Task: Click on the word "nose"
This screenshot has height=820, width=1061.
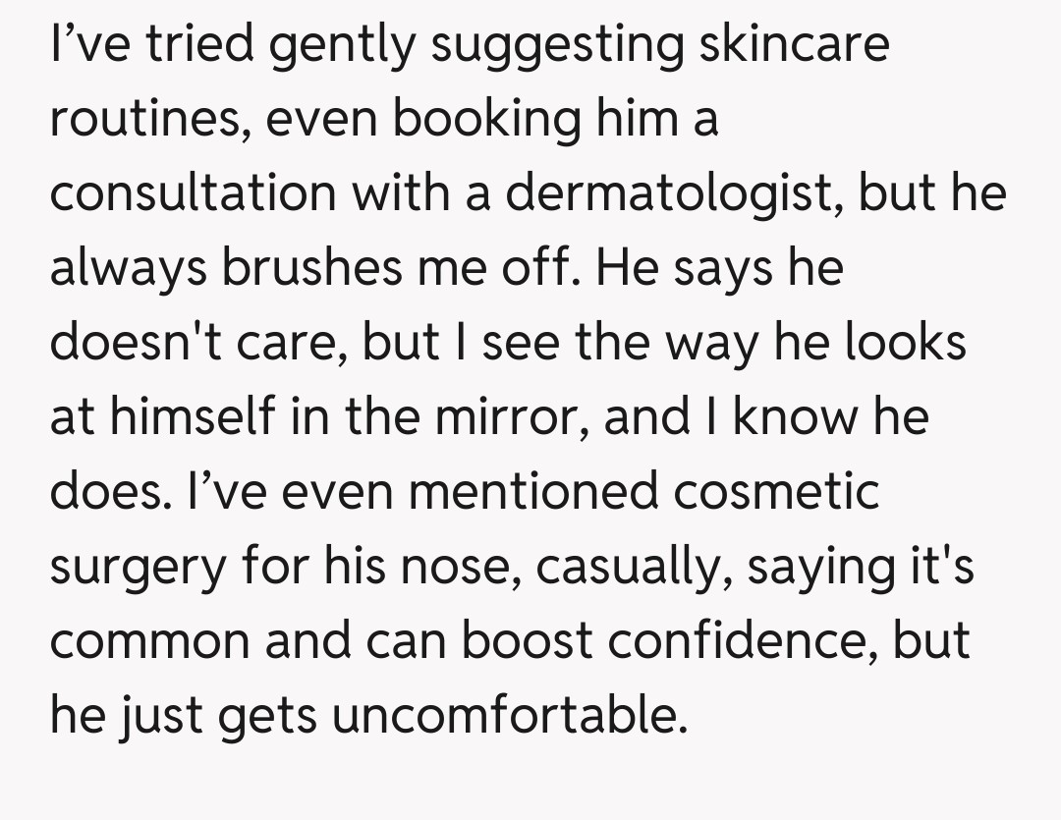Action: tap(470, 567)
